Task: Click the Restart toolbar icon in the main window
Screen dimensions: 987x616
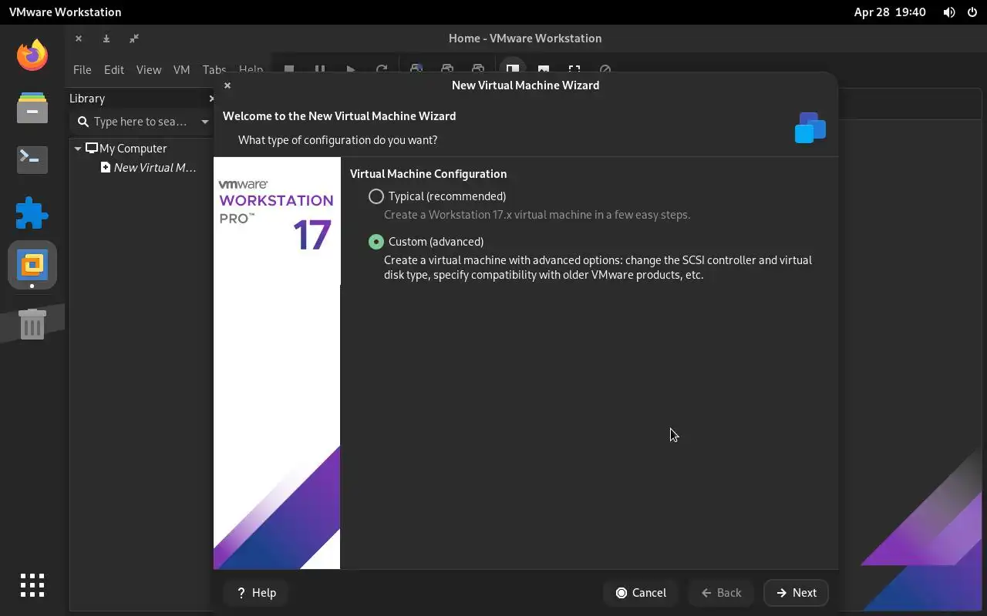Action: pyautogui.click(x=382, y=69)
